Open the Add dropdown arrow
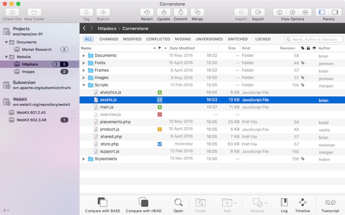 coord(236,203)
